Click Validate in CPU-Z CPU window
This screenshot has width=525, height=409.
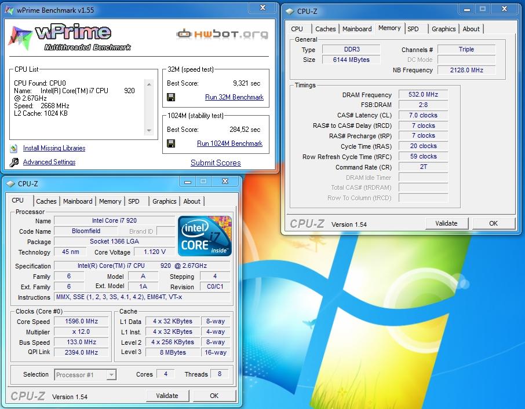[x=167, y=396]
